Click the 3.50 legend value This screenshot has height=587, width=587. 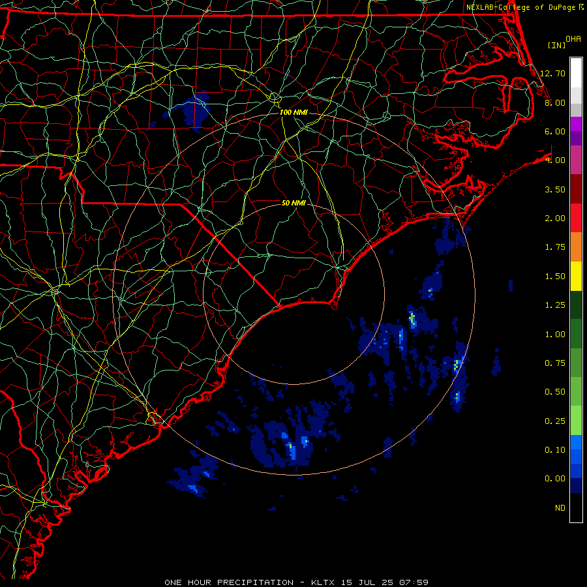pos(555,189)
